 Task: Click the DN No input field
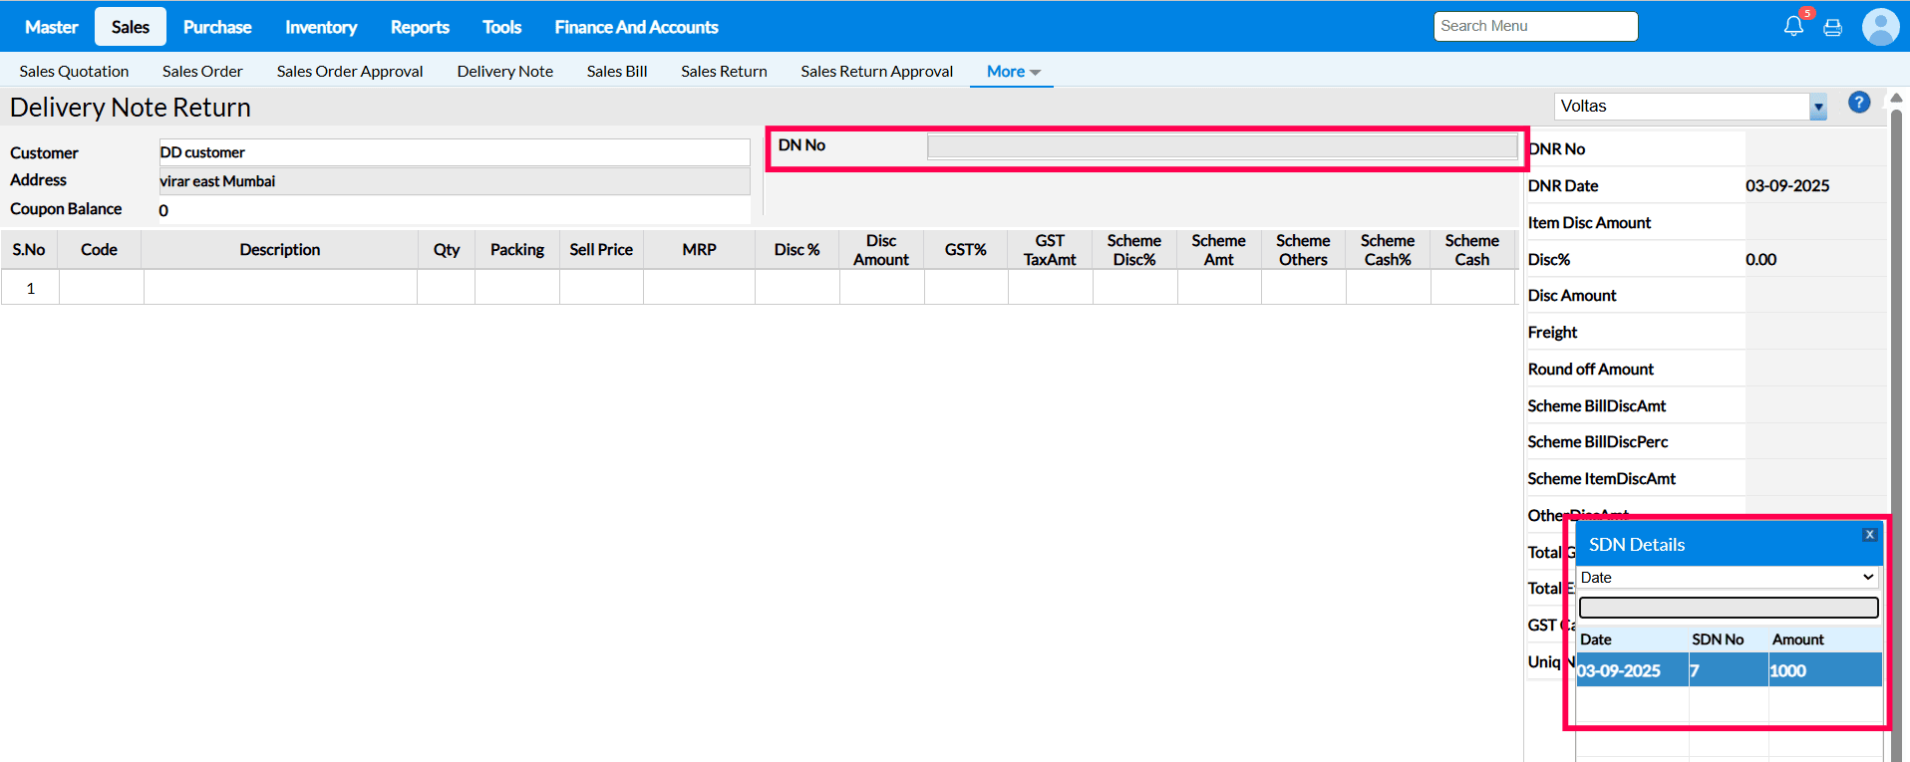1221,146
